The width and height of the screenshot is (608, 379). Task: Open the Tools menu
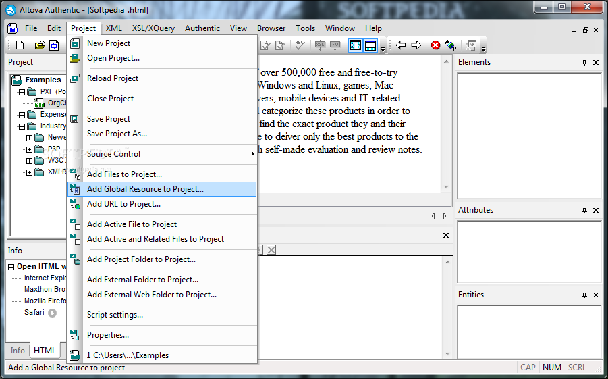(x=305, y=28)
